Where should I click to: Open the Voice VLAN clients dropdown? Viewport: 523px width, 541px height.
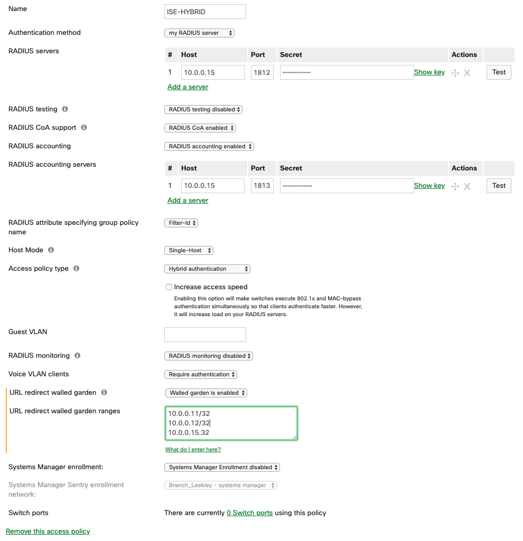point(201,374)
